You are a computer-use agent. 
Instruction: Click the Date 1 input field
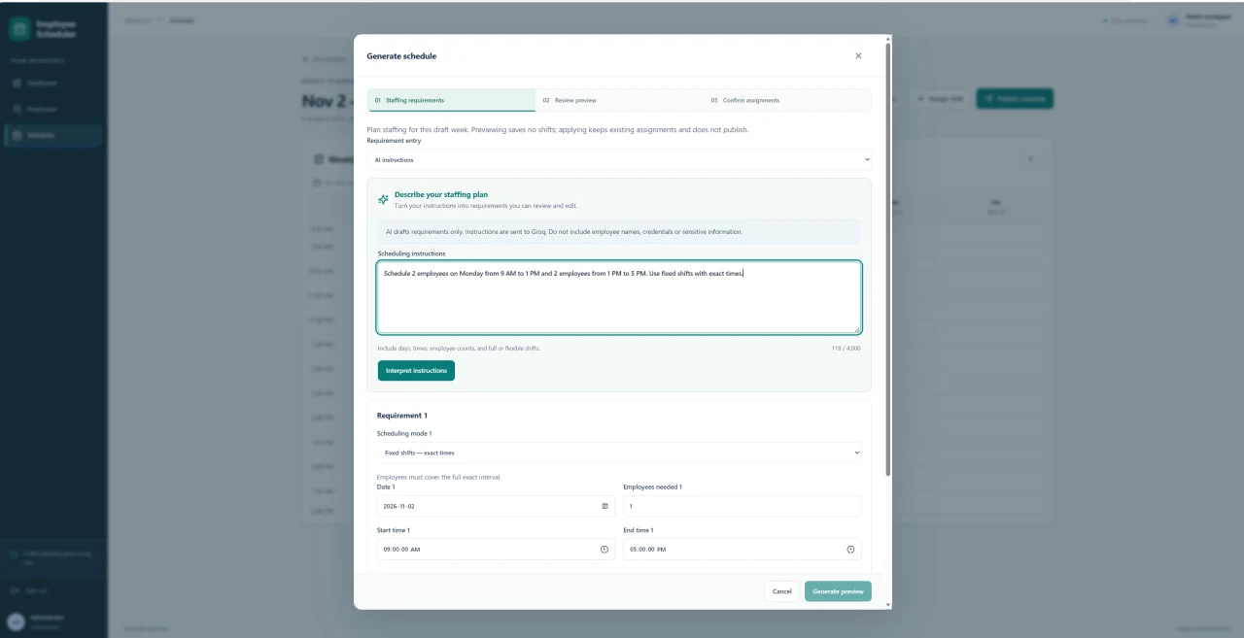coord(496,506)
